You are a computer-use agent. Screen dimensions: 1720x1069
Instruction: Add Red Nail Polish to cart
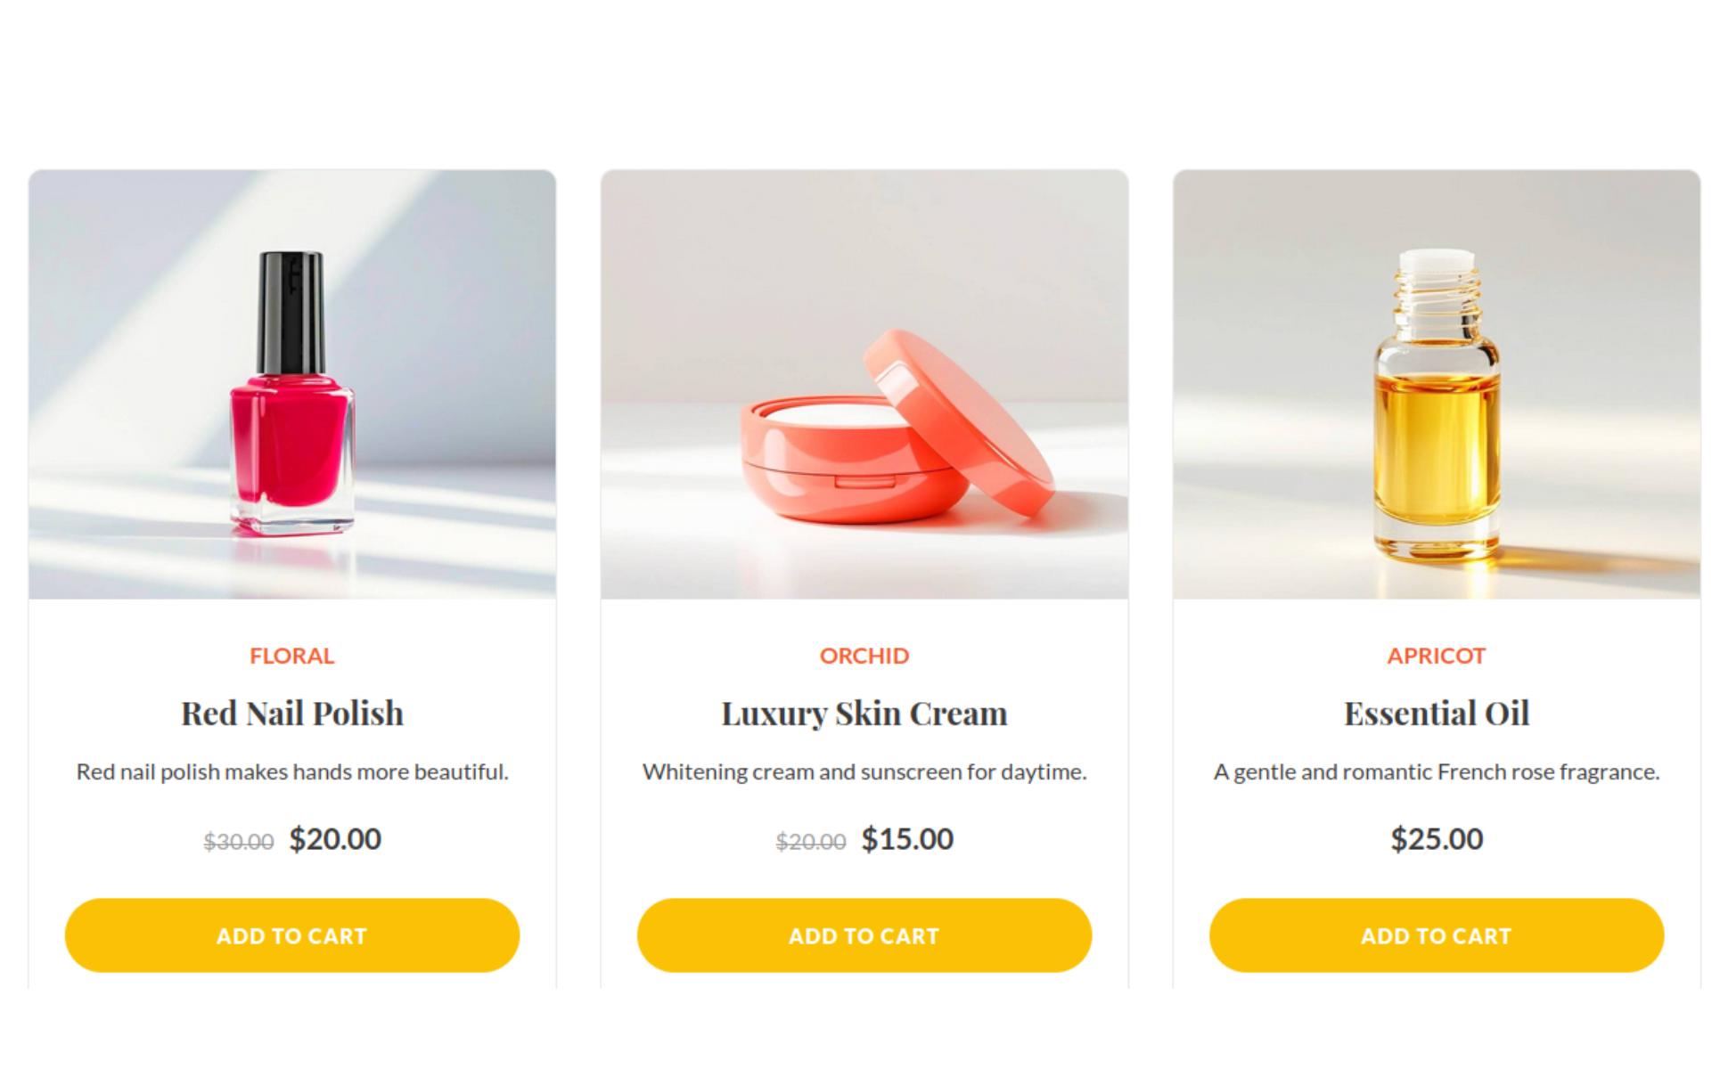point(292,934)
